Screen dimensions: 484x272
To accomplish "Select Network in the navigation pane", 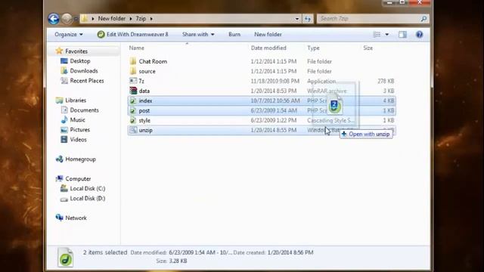I will [76, 218].
